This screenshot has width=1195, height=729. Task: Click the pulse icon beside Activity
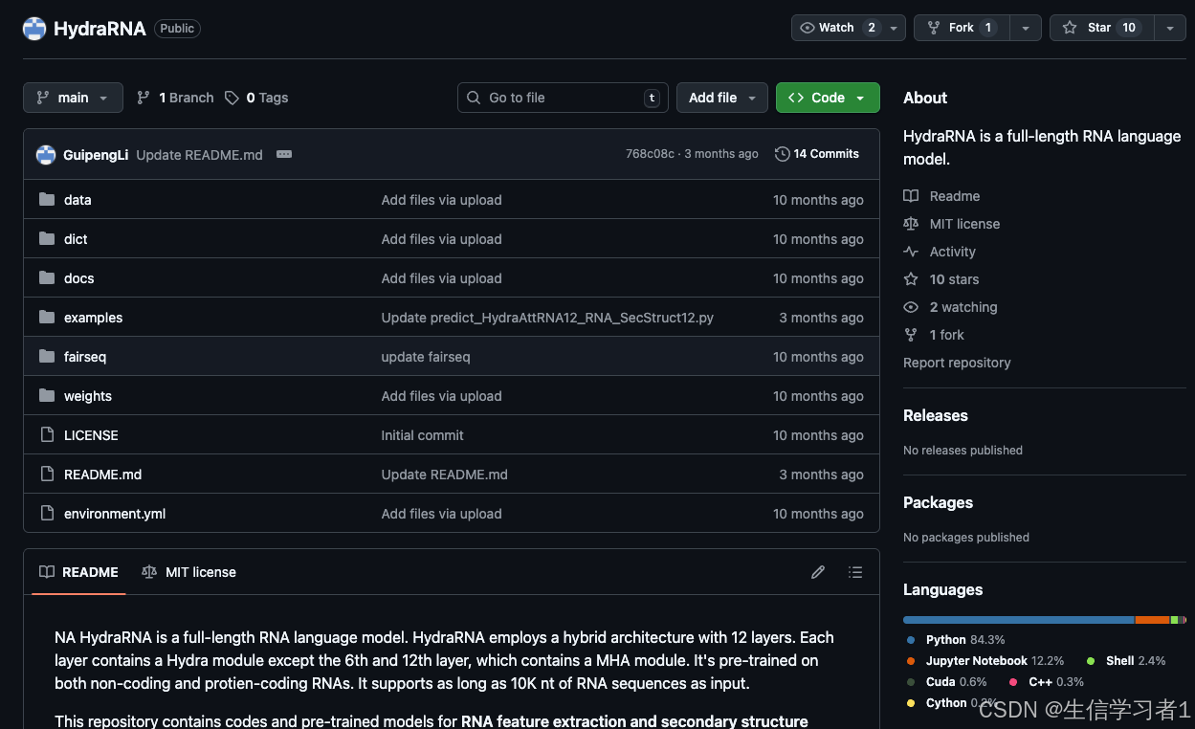(911, 252)
